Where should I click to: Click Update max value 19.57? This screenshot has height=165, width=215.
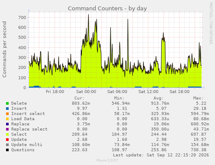200,140
